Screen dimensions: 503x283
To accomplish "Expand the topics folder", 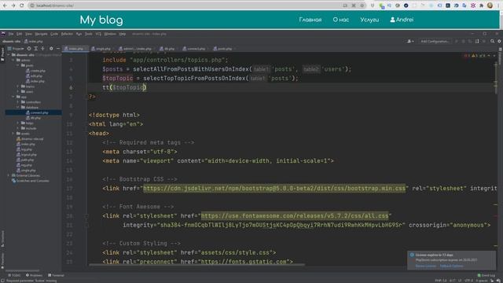I will pyautogui.click(x=18, y=86).
